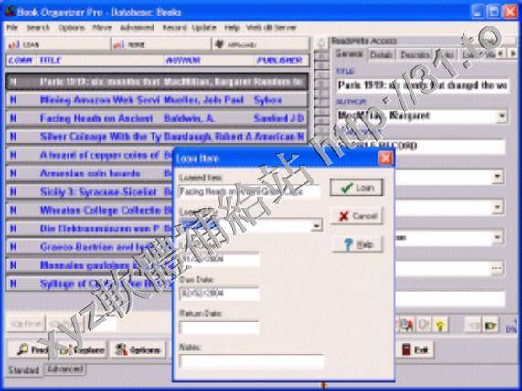This screenshot has width=522, height=391.
Task: Select the Graeco-Bactrian row
Action: point(90,247)
